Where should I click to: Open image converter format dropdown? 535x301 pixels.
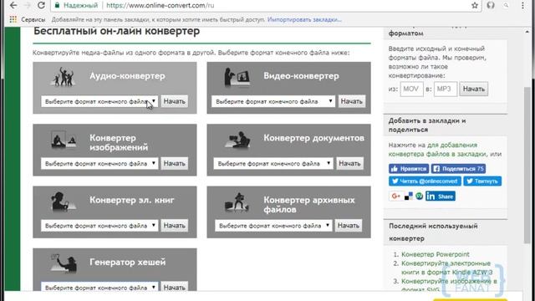coord(99,164)
